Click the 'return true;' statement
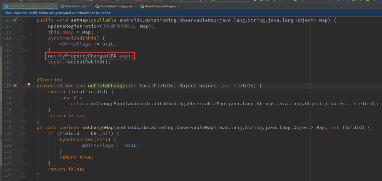The height and width of the screenshot is (181, 382). (x=76, y=157)
